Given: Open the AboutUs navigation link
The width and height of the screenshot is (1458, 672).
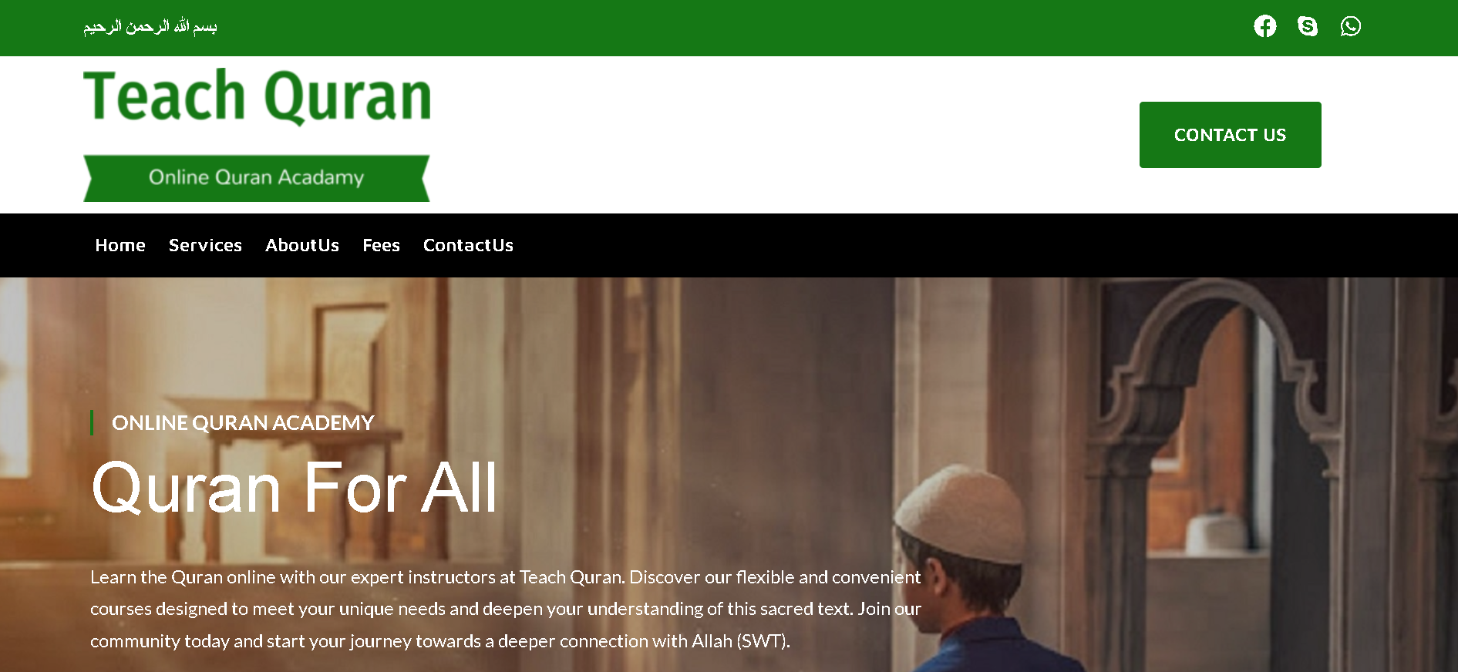Looking at the screenshot, I should (302, 245).
